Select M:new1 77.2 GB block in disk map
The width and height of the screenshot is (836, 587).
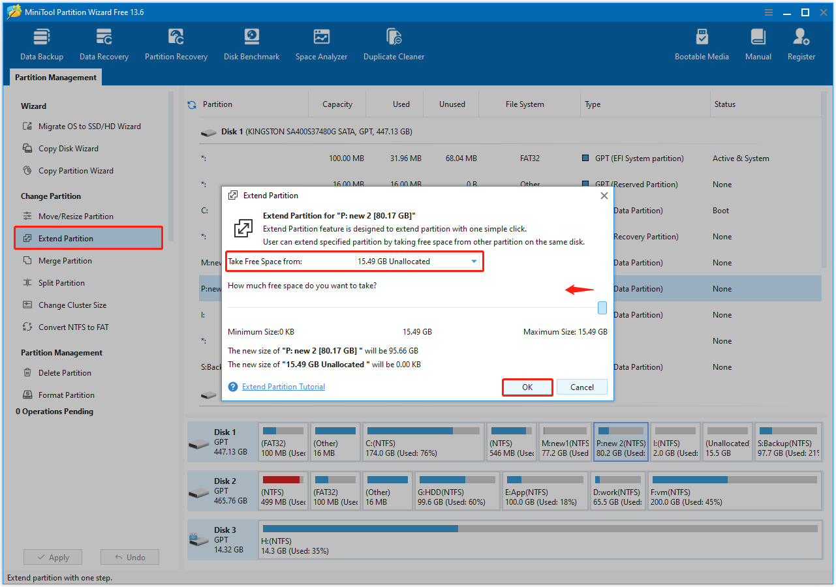coord(565,442)
